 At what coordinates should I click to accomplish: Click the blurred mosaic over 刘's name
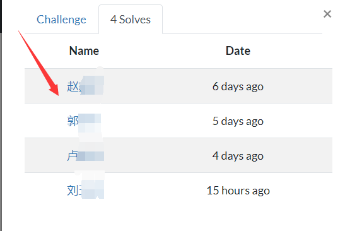(x=93, y=189)
